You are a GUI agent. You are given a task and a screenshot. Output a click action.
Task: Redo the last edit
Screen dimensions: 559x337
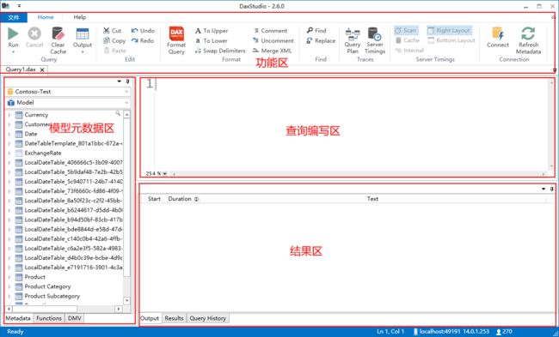click(143, 40)
